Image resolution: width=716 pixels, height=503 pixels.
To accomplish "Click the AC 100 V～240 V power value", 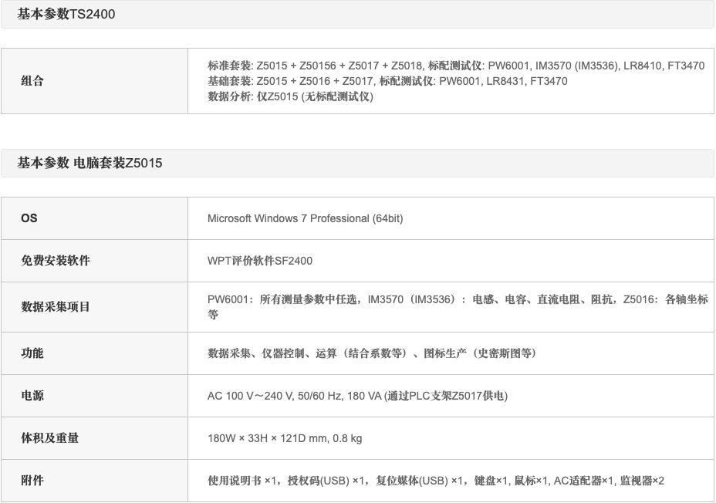I will pyautogui.click(x=357, y=396).
